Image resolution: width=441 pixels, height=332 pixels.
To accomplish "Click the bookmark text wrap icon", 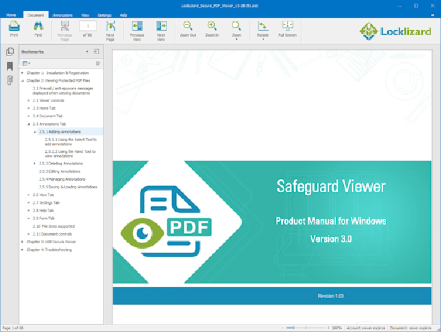I will coord(98,64).
